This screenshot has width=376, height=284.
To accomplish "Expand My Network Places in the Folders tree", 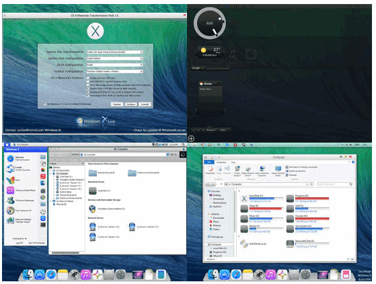I will click(51, 201).
